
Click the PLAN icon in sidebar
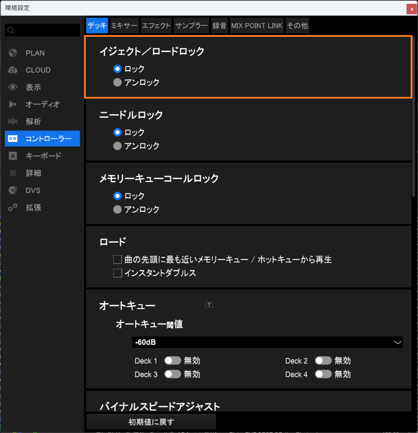(13, 53)
